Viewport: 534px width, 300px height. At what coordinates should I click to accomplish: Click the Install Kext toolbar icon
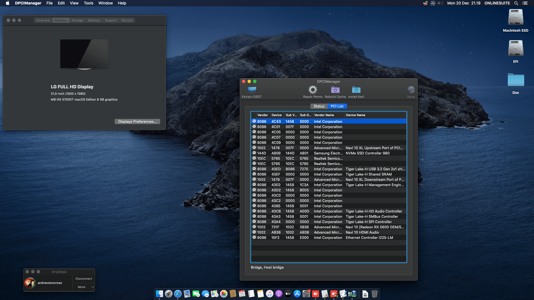[x=356, y=90]
